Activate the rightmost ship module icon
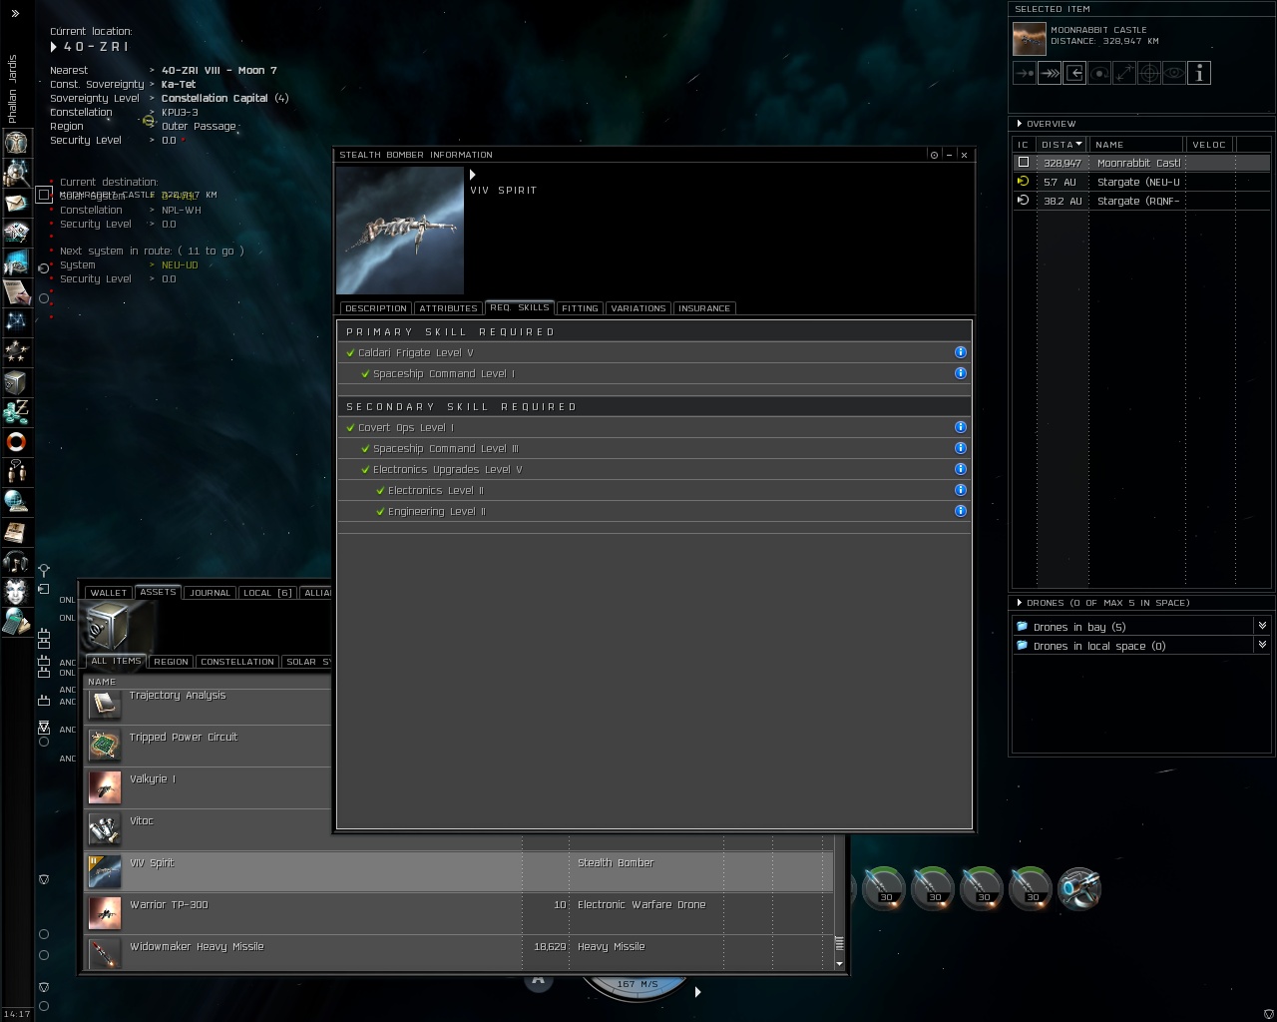 (x=1079, y=887)
